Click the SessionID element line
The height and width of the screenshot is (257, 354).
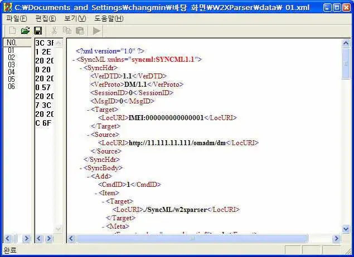coord(132,93)
